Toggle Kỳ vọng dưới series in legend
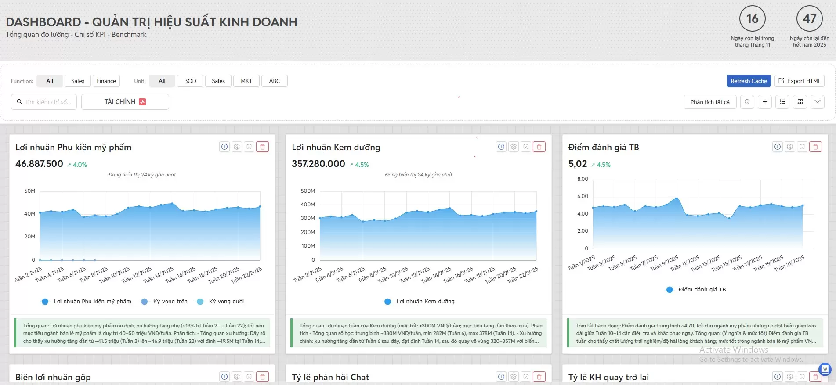Screen dimensions: 836x385 pyautogui.click(x=221, y=302)
